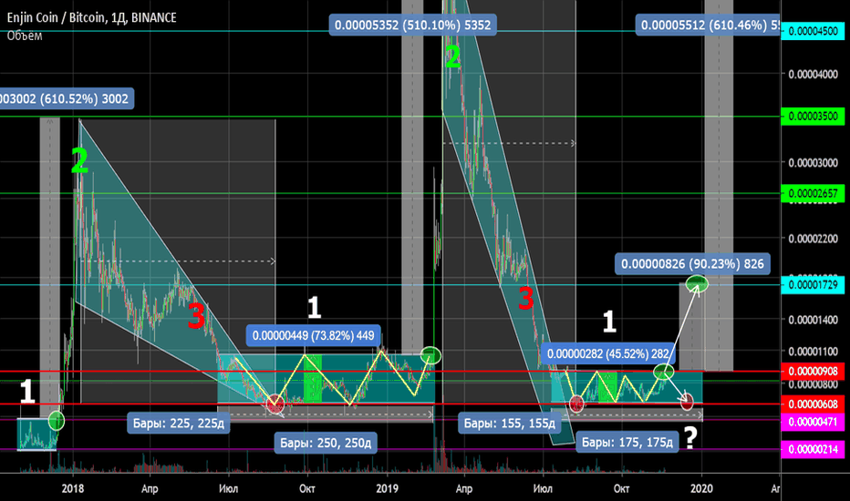Click the 0.00001100 price axis value
This screenshot has width=850, height=501.
tap(813, 352)
